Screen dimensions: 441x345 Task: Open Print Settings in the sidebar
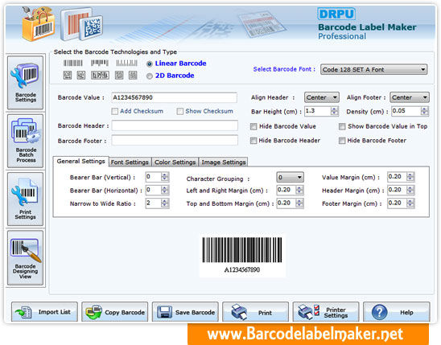tap(25, 199)
